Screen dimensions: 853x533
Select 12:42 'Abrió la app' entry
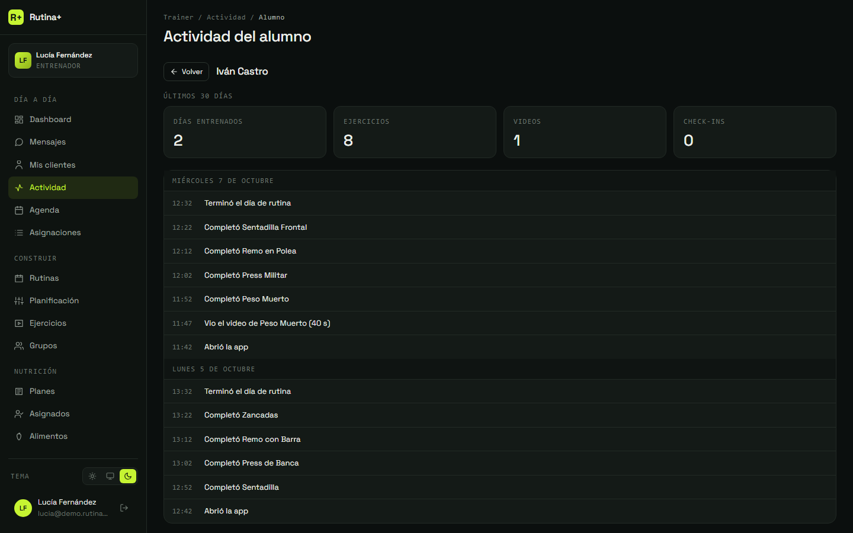[x=500, y=511]
